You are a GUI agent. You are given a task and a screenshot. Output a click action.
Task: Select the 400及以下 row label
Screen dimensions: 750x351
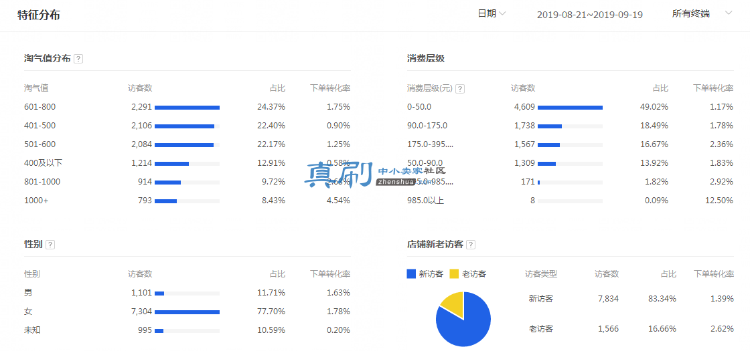(x=43, y=163)
